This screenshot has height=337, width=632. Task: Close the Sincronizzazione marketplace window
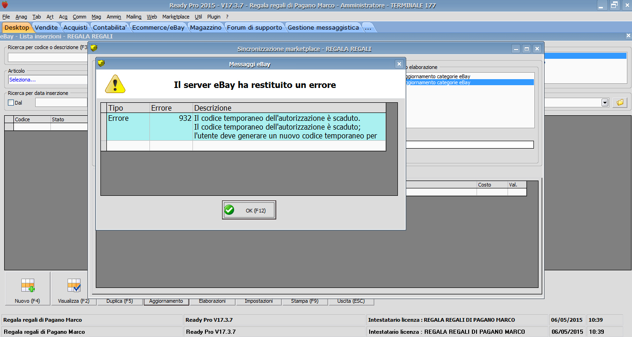537,49
